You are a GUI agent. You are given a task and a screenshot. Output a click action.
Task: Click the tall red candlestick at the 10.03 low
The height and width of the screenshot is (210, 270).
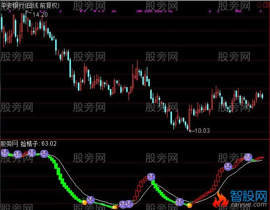pos(189,118)
